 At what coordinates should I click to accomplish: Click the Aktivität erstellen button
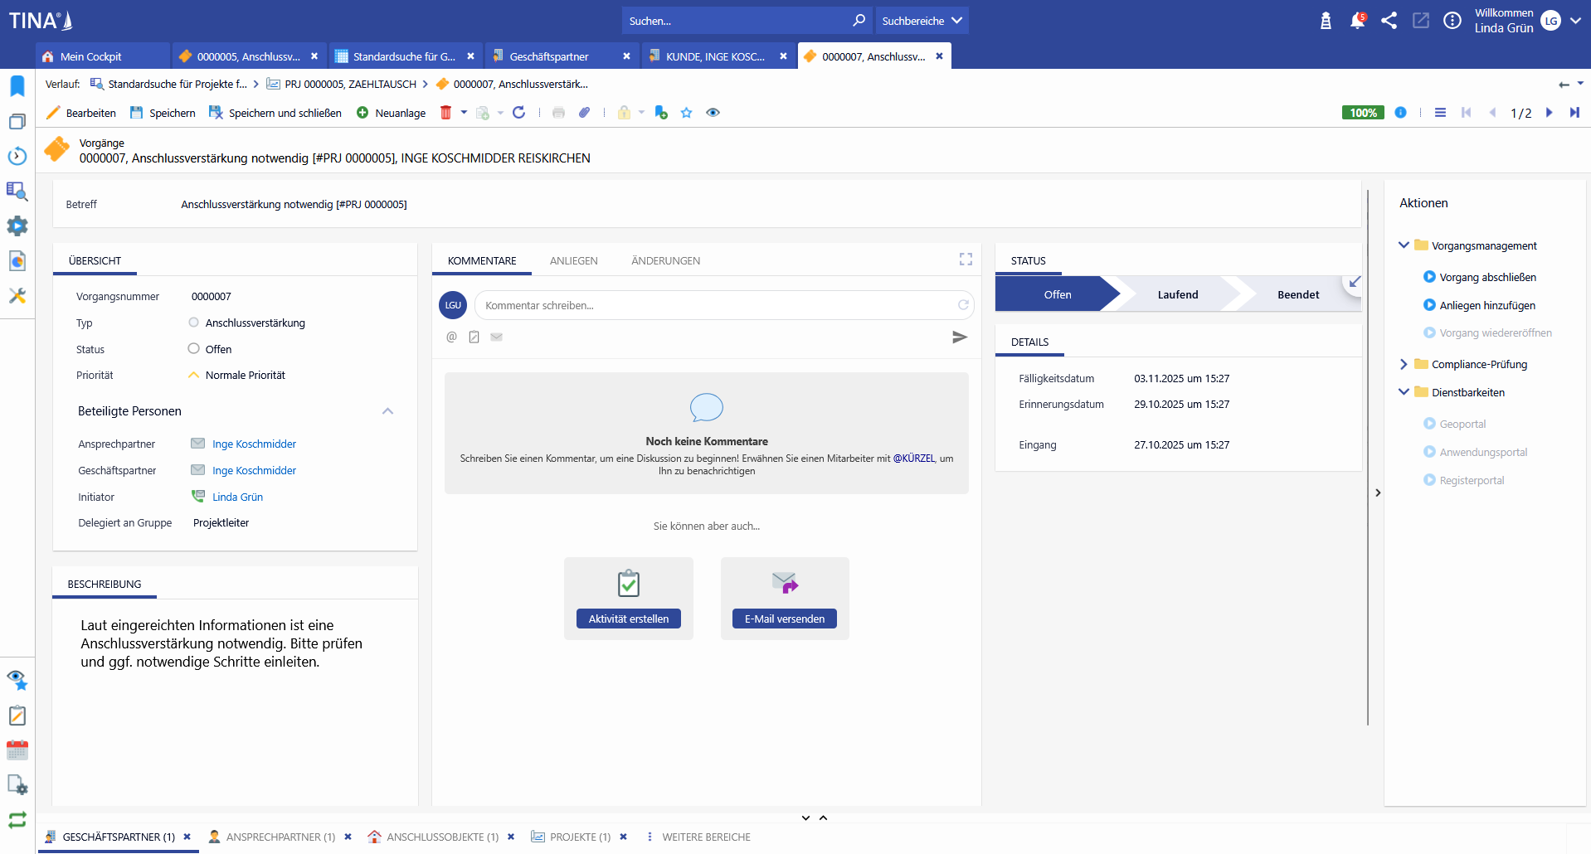point(628,619)
